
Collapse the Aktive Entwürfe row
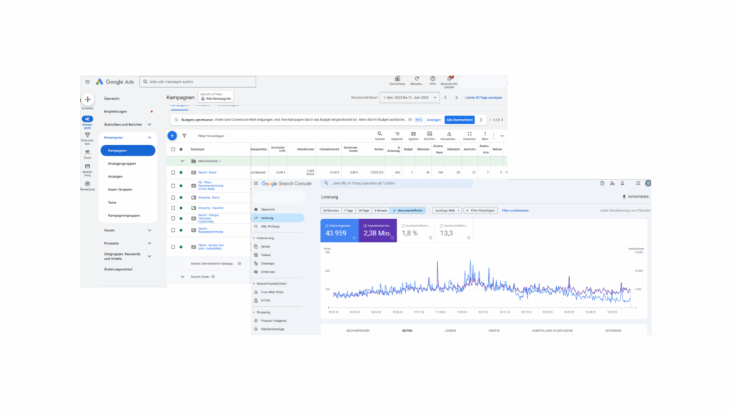[182, 161]
